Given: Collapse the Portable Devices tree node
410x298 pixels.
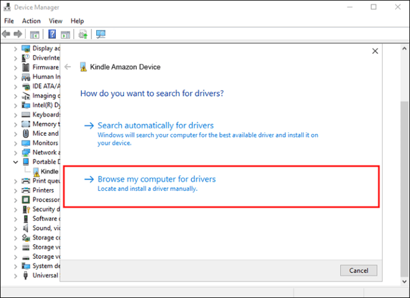Looking at the screenshot, I should [15, 162].
